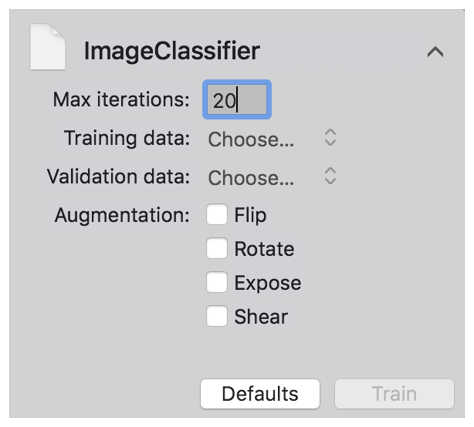Click the Shear label text
The height and width of the screenshot is (427, 474).
(x=261, y=316)
